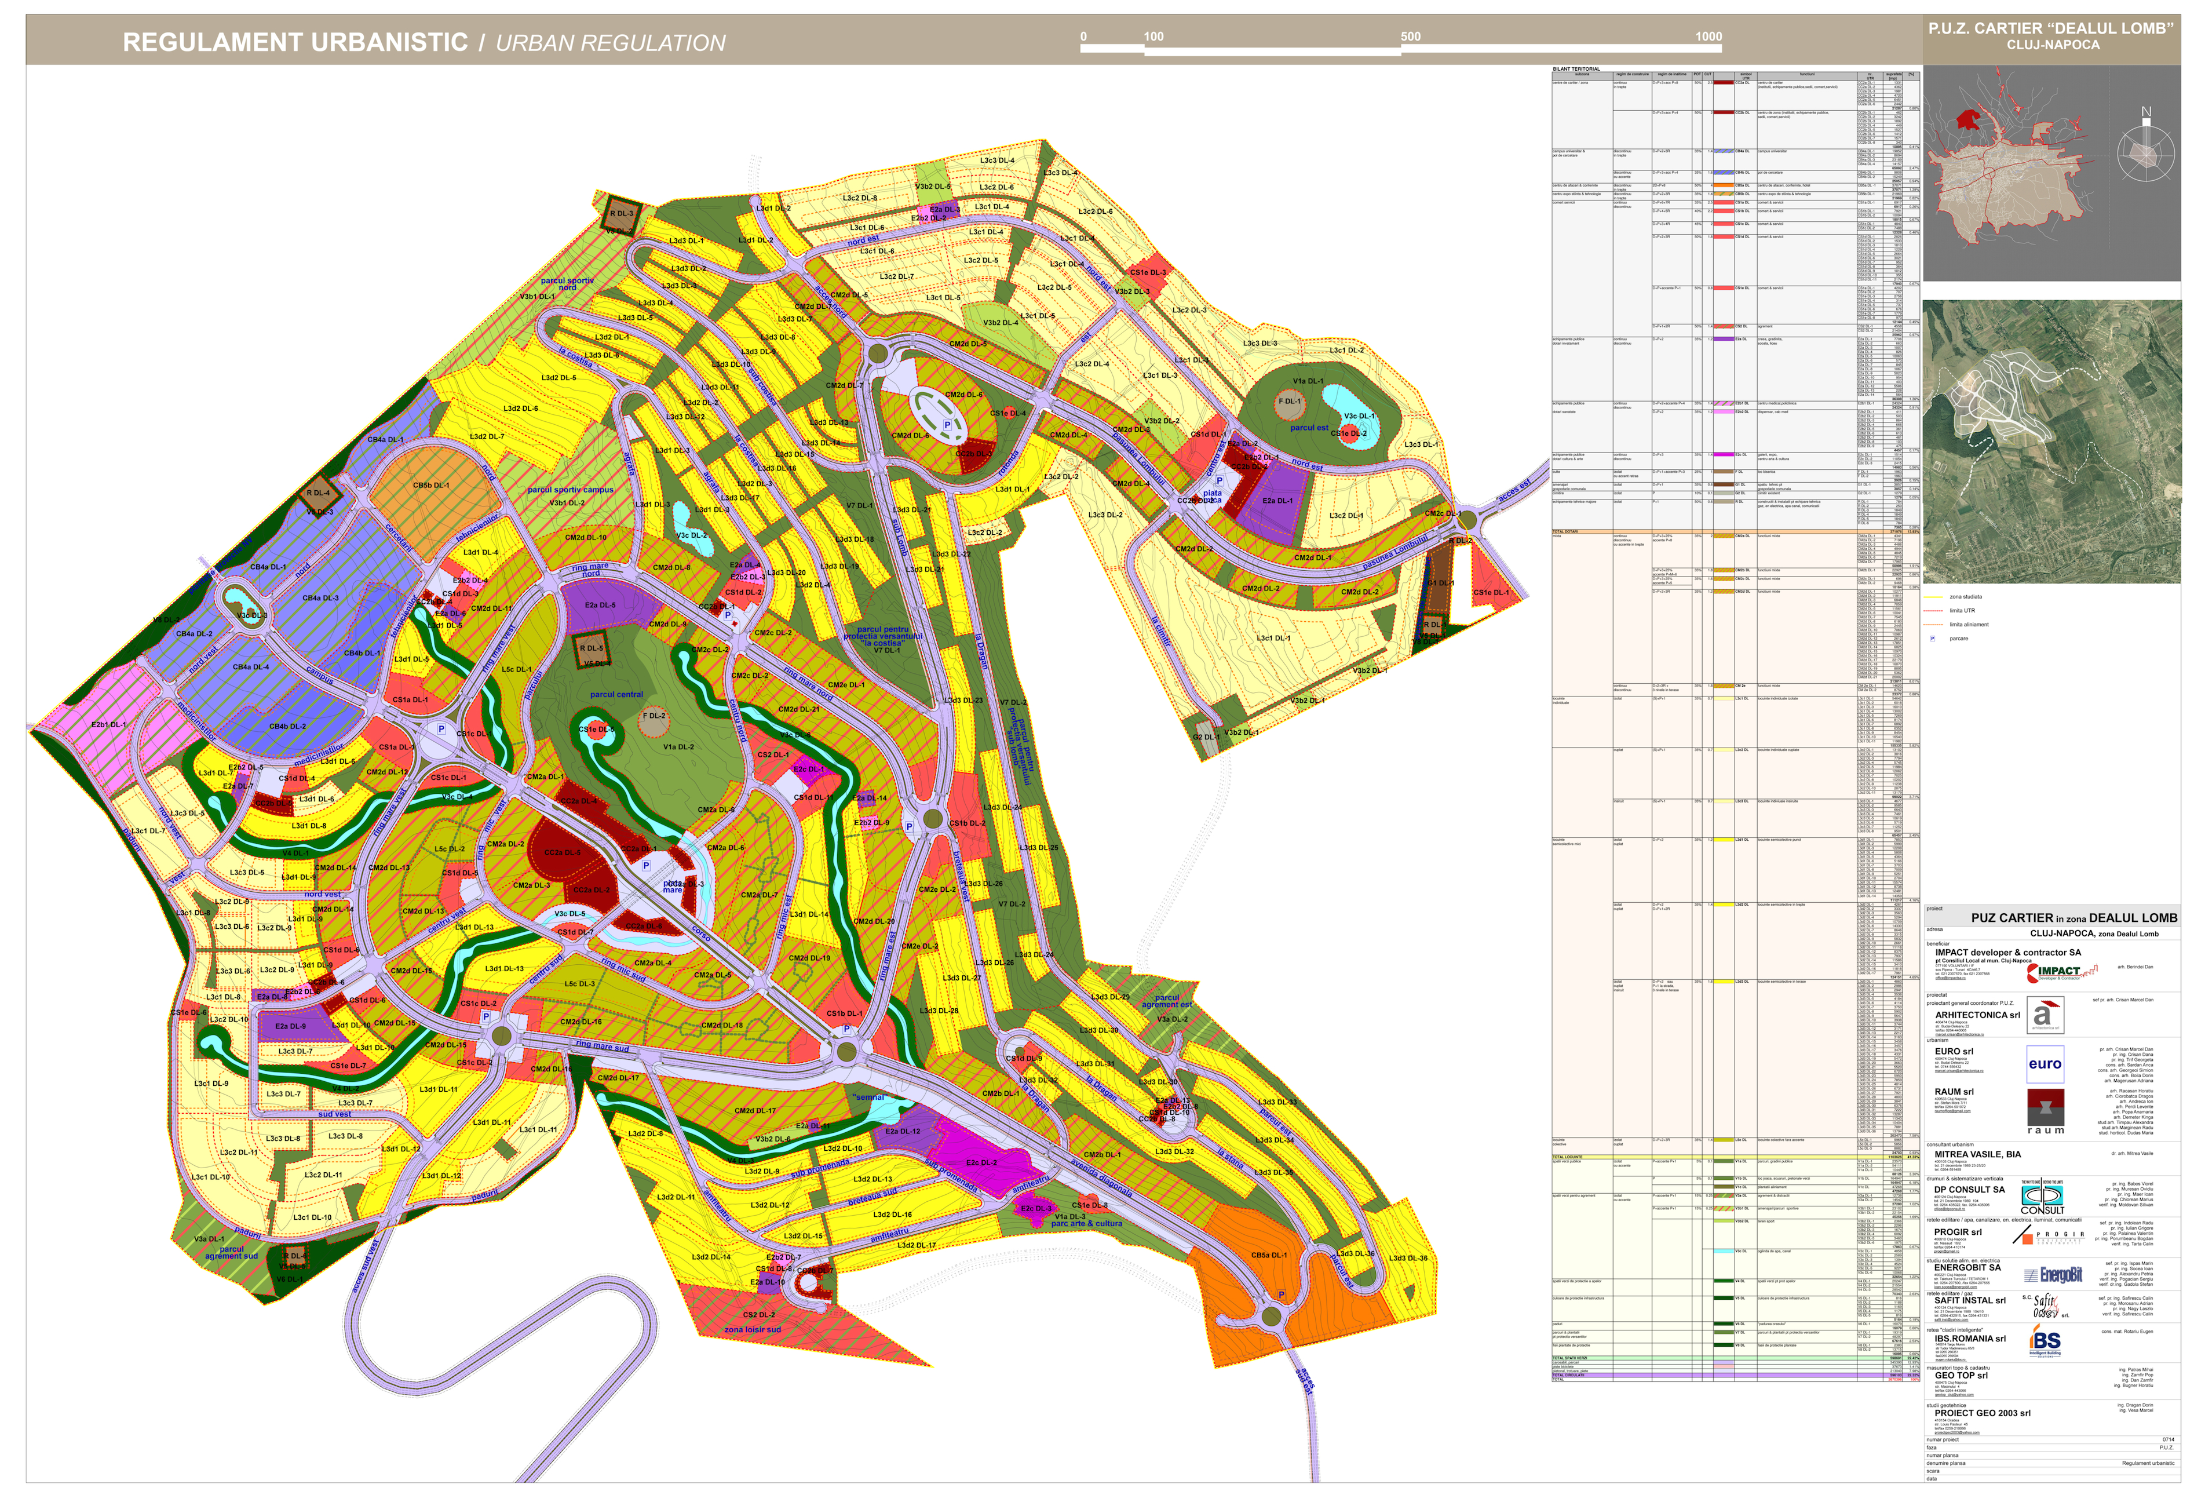Click the parking P below CB5a DL-1
The height and width of the screenshot is (1495, 2194).
[1281, 1295]
